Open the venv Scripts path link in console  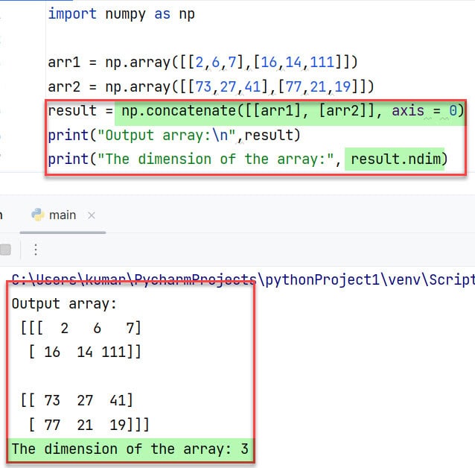point(243,279)
